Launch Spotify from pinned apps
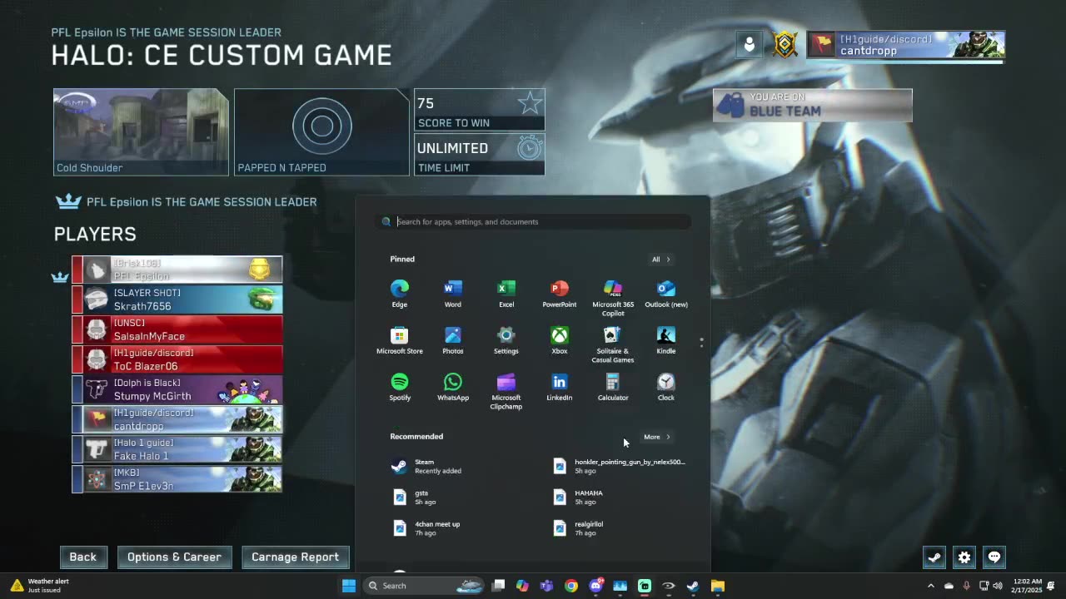1066x599 pixels. [400, 387]
